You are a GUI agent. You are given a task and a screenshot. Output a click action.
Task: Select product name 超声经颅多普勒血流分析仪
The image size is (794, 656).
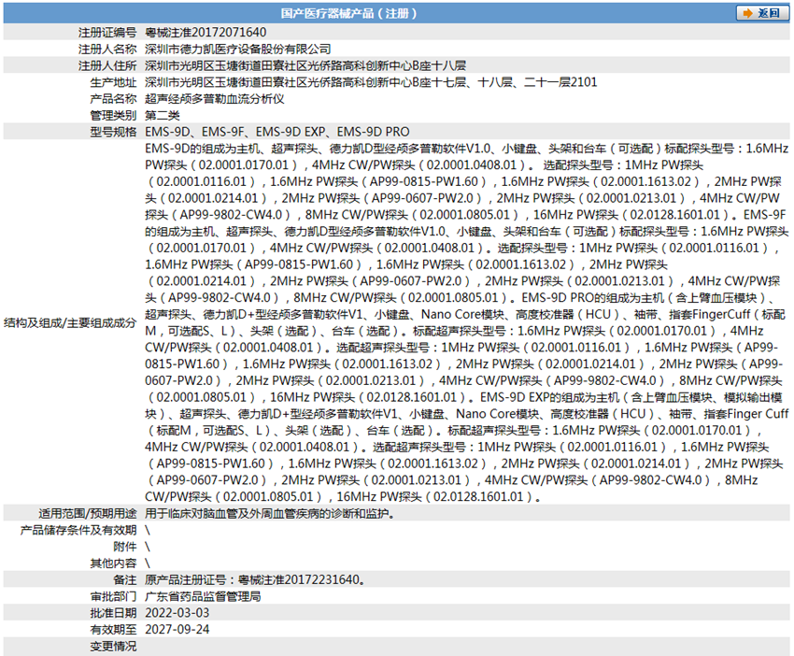pos(215,99)
